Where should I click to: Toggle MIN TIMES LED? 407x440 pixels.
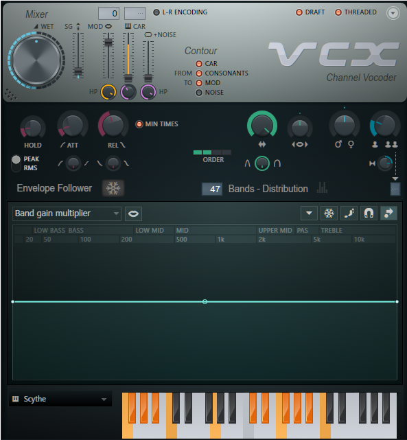[139, 124]
